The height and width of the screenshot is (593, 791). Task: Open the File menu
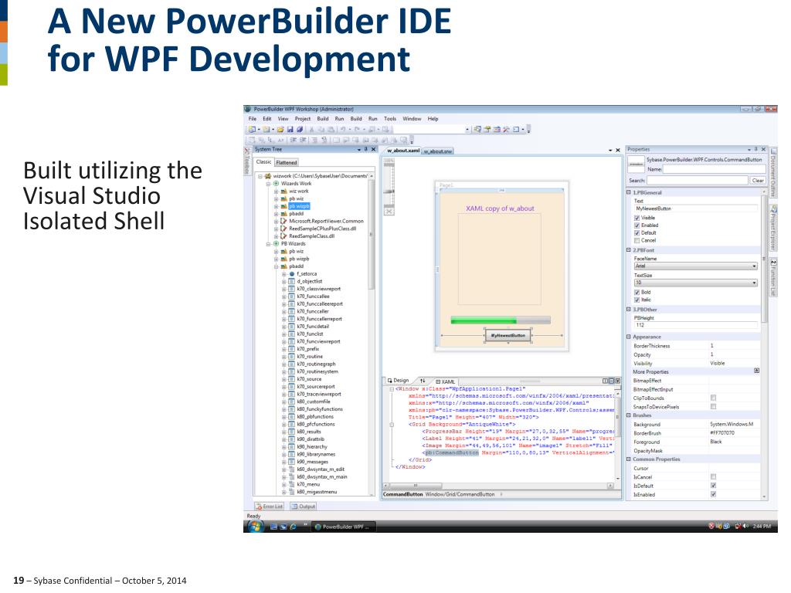point(253,119)
